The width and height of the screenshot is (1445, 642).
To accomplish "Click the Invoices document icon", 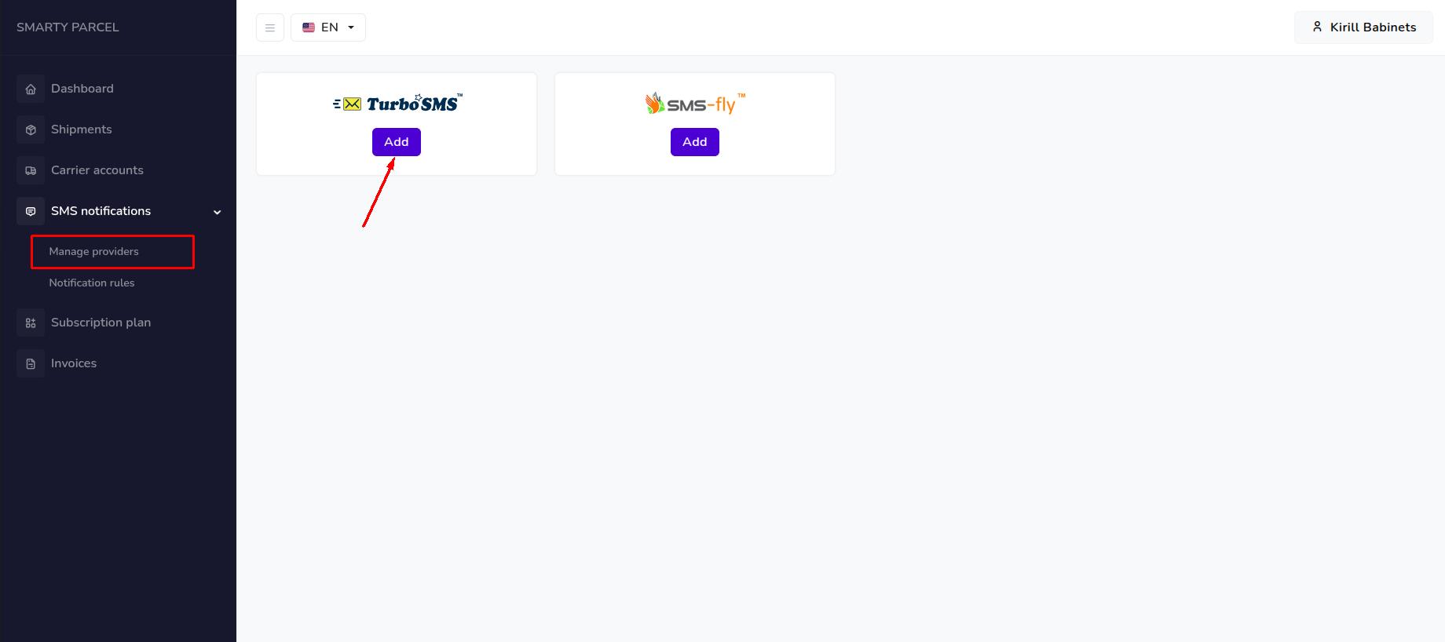I will (x=31, y=364).
